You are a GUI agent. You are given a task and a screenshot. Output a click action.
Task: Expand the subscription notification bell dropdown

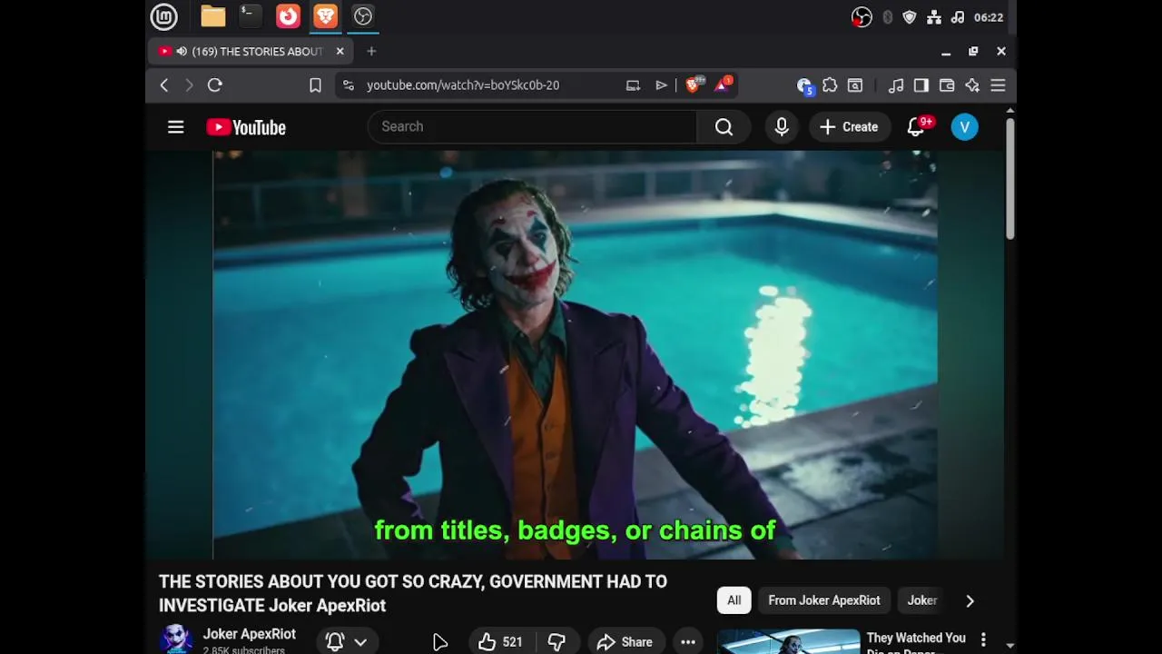346,642
